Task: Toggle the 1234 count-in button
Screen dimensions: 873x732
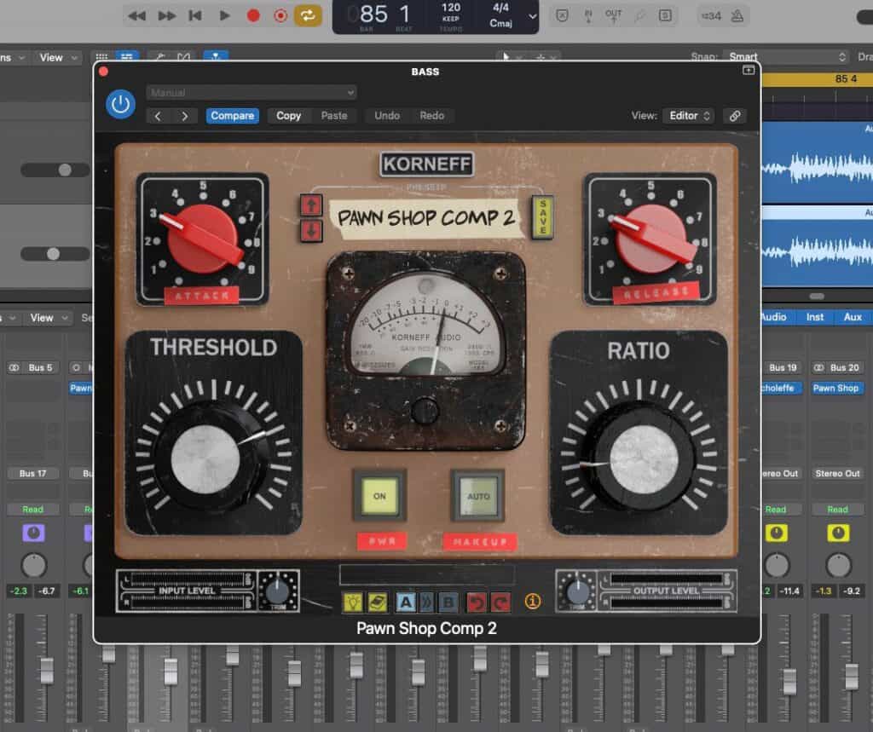Action: point(711,16)
